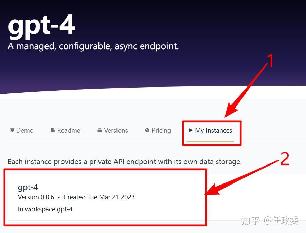Click the Zhihu watermark in the corner
The height and width of the screenshot is (233, 306).
(270, 221)
